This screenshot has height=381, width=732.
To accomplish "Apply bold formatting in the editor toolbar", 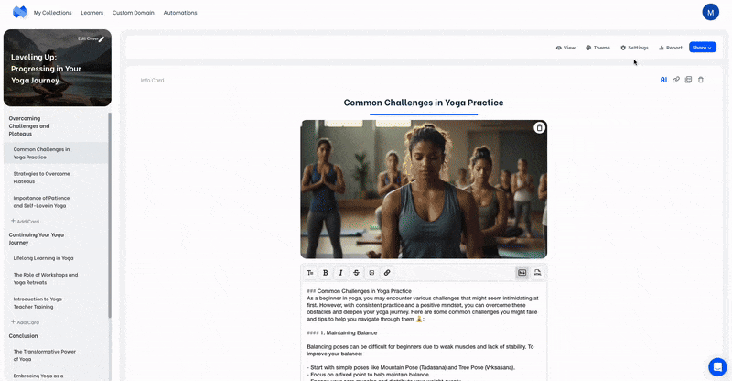I will (326, 273).
